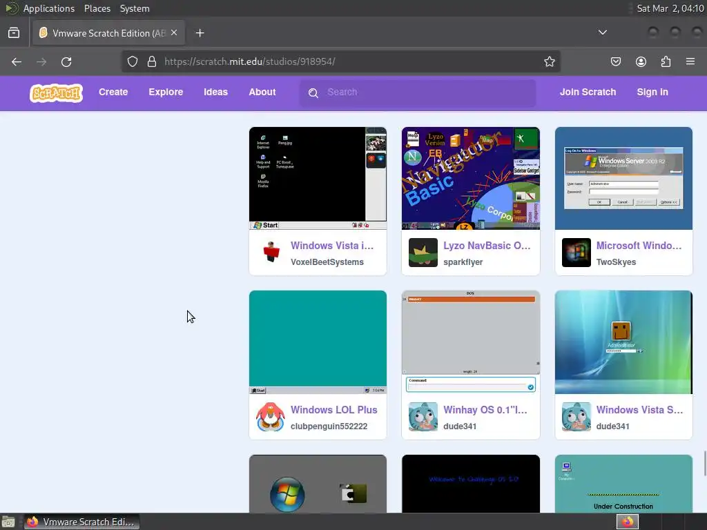Screen dimensions: 707x530
Task: Open black Welcome OS project thumbnail
Action: click(471, 484)
